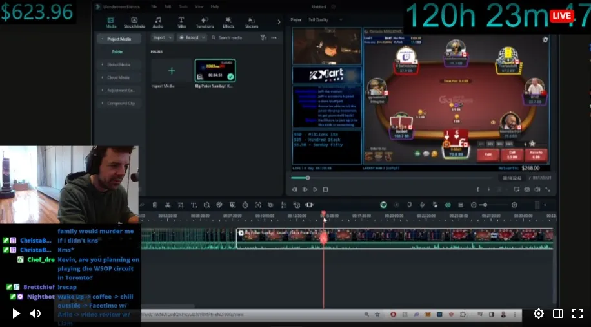Enter fullscreen for the stream video
The height and width of the screenshot is (327, 591).
coord(577,313)
